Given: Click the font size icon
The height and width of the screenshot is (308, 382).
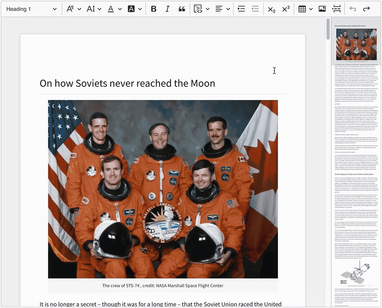Looking at the screenshot, I should tap(91, 9).
